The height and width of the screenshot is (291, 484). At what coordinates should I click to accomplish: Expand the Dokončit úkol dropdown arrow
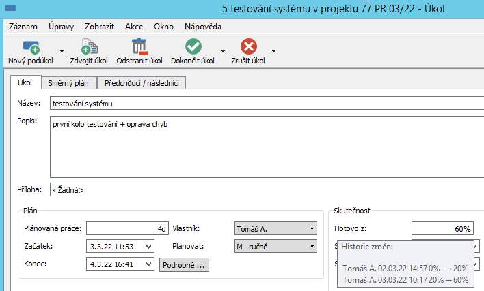point(223,51)
